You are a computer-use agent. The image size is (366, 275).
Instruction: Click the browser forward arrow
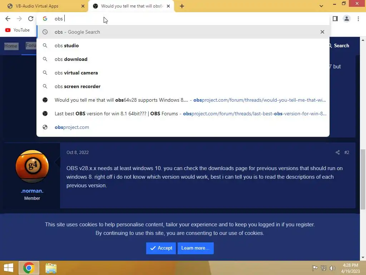19,19
